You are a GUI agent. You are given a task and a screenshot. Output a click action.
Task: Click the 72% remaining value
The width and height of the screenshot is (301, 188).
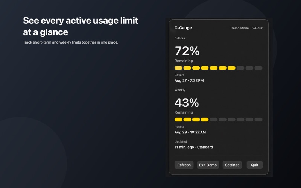(x=187, y=51)
